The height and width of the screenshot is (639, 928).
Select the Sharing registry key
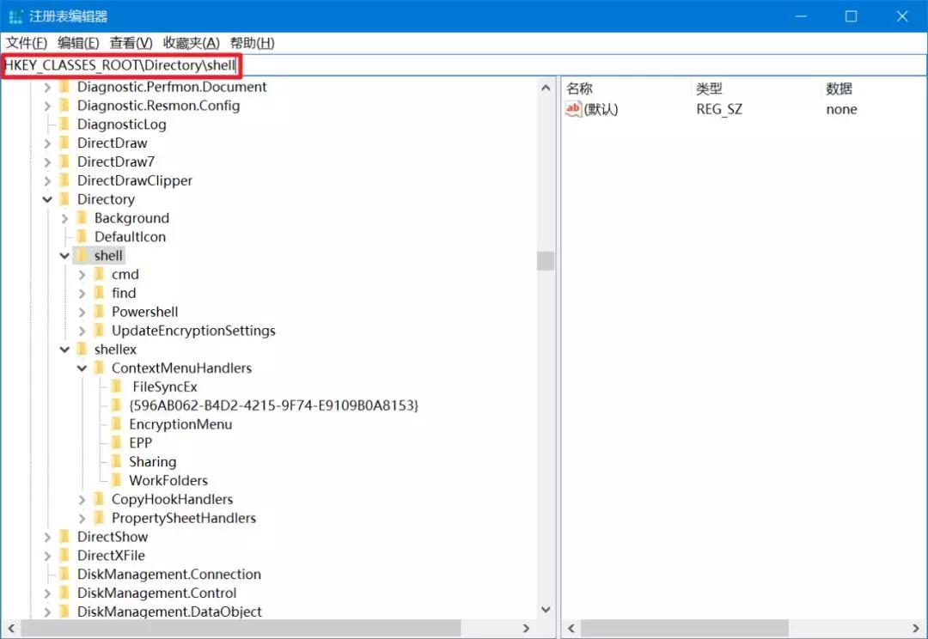(152, 461)
